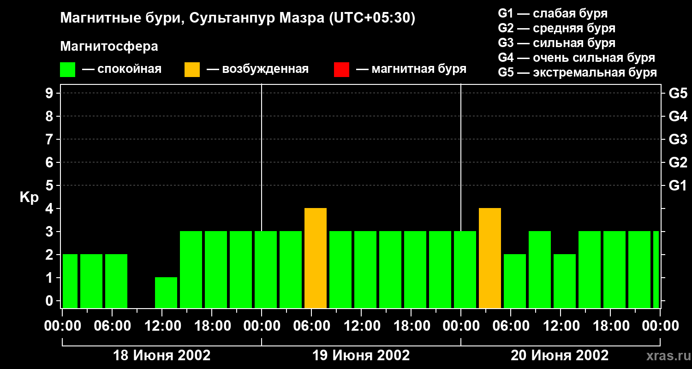Click the '20 Июня 2002' date label

(x=560, y=356)
